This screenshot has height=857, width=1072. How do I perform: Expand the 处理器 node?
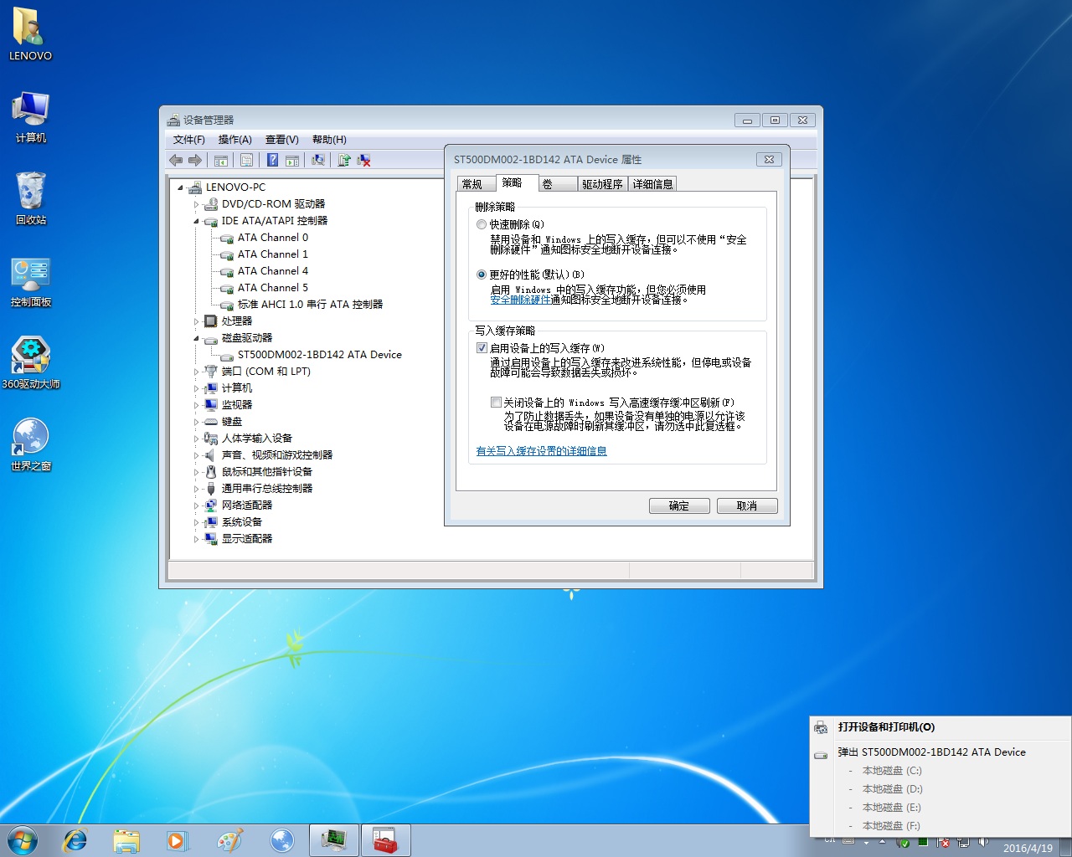(197, 321)
